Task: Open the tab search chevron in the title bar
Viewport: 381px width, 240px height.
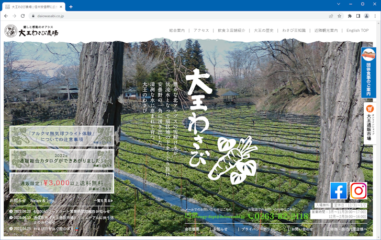Action: coord(339,4)
